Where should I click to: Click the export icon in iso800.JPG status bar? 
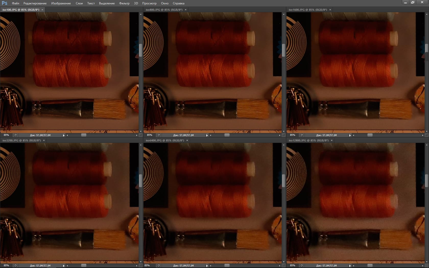click(159, 135)
